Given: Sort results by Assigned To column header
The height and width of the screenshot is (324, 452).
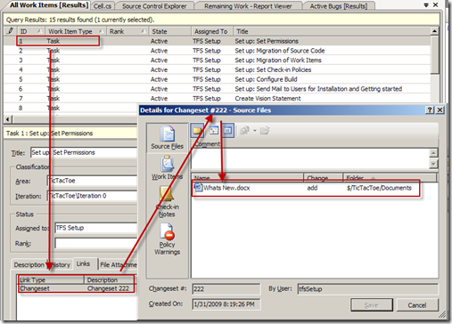Looking at the screenshot, I should coord(212,31).
